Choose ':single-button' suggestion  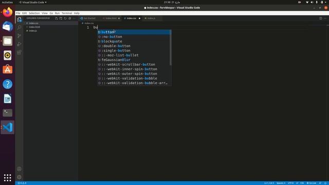coord(134,50)
